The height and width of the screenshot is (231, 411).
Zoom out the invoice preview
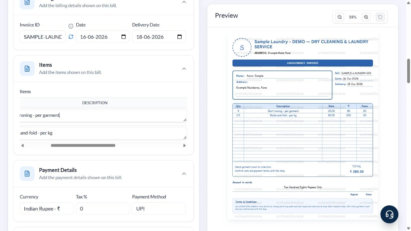(340, 17)
